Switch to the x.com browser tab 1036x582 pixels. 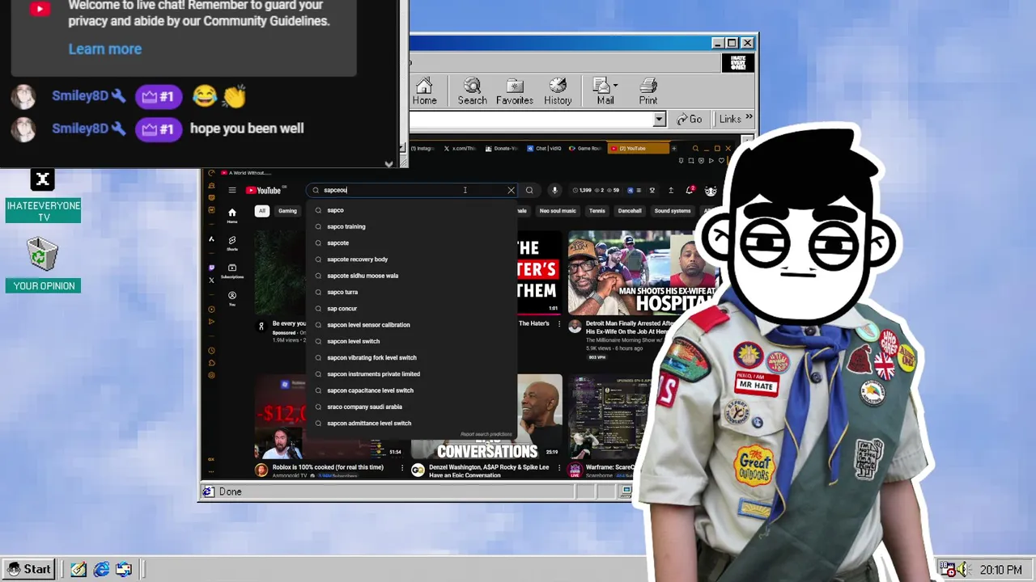(462, 149)
